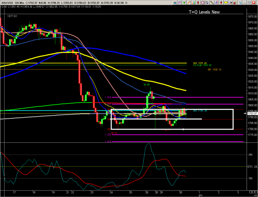Click the date label 23 on time axis
Image resolution: width=258 pixels, height=197 pixels.
92,192
